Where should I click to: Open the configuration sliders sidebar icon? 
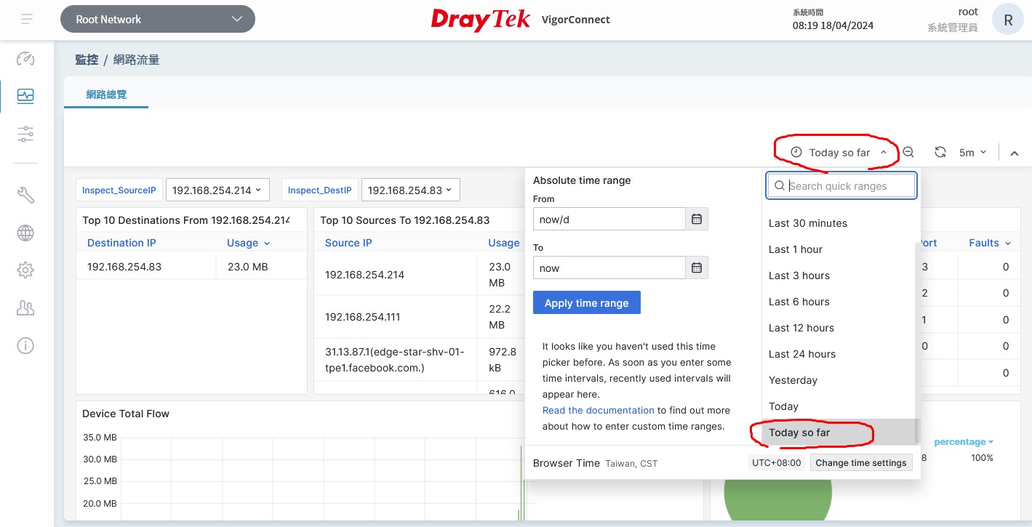pyautogui.click(x=25, y=134)
